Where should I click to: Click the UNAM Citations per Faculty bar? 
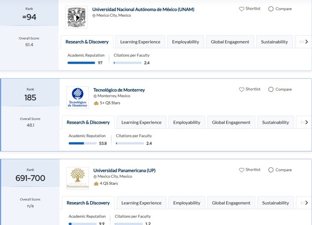[x=128, y=63]
